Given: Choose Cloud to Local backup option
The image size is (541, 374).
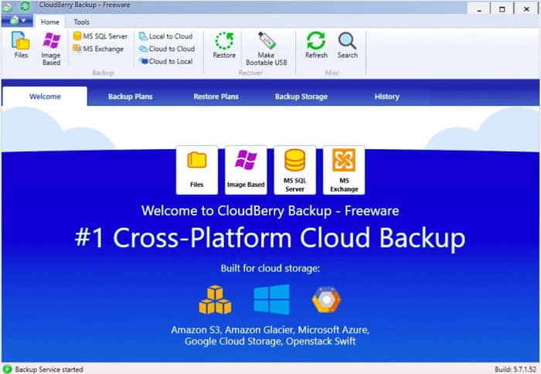Looking at the screenshot, I should [x=165, y=61].
